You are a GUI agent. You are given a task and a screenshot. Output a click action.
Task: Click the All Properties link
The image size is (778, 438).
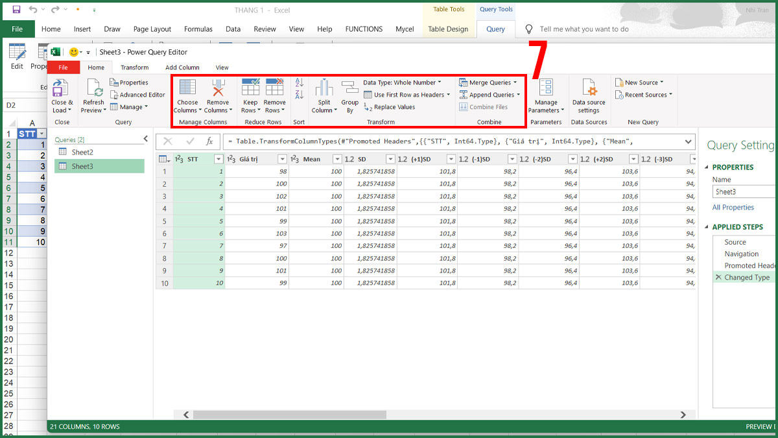click(x=733, y=208)
